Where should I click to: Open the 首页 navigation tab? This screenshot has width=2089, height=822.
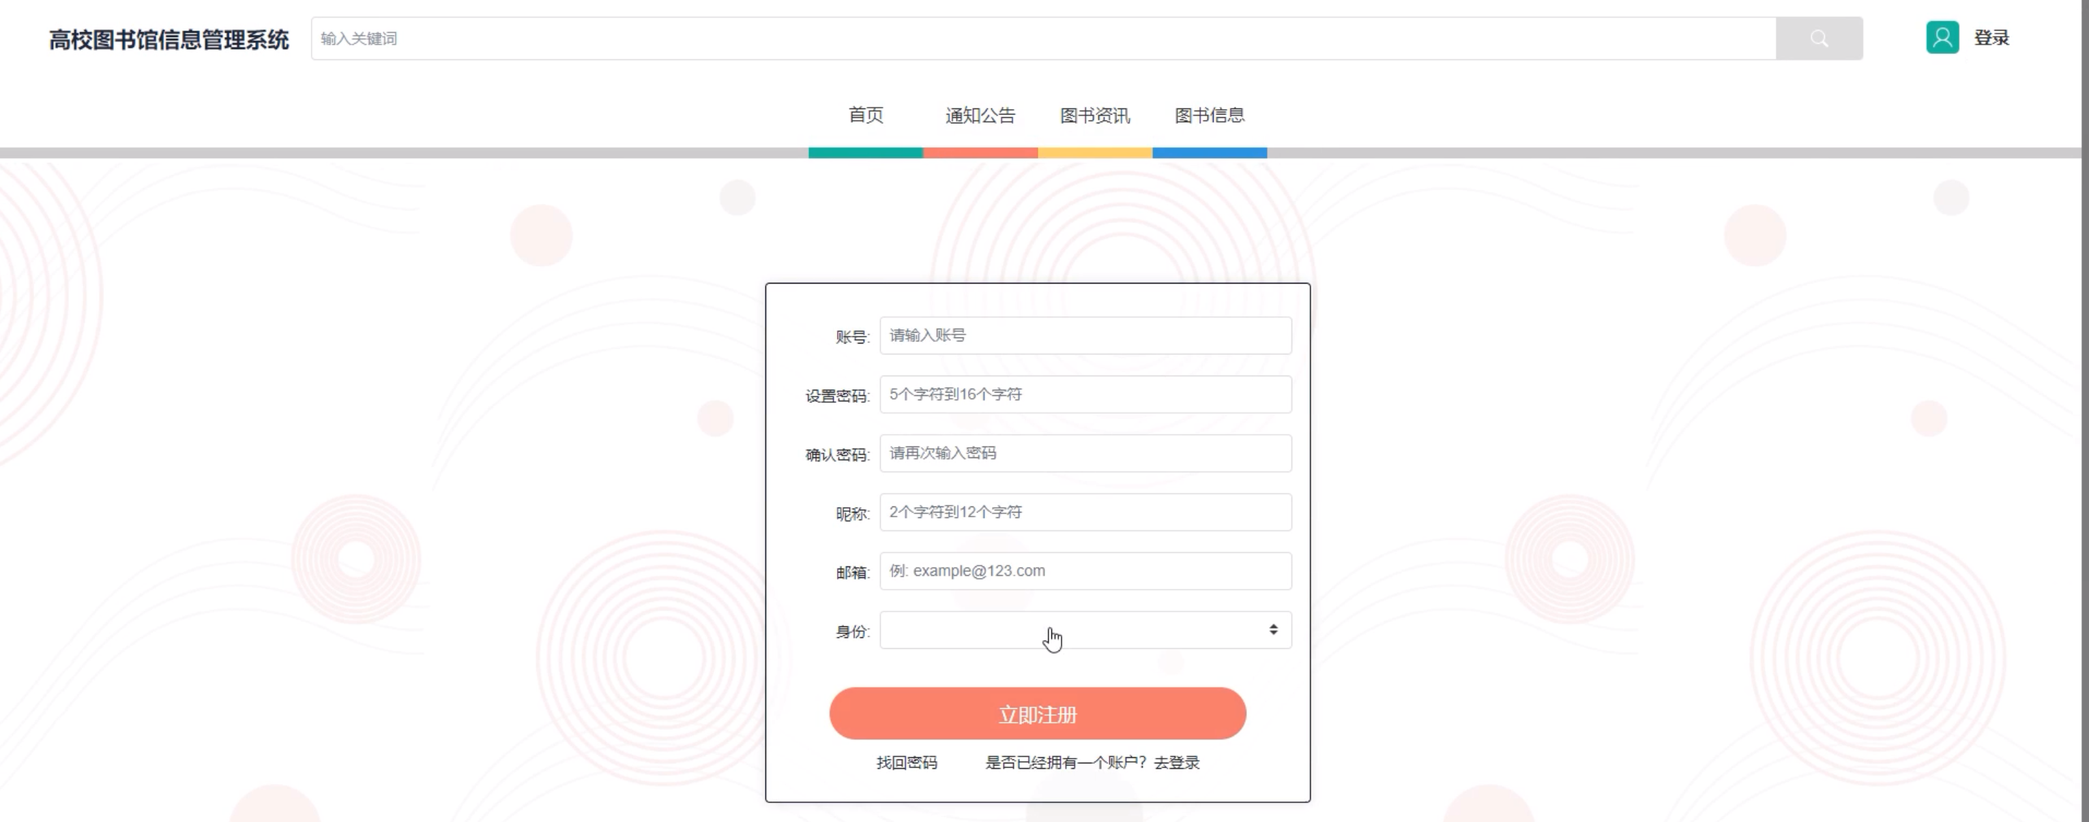coord(865,115)
